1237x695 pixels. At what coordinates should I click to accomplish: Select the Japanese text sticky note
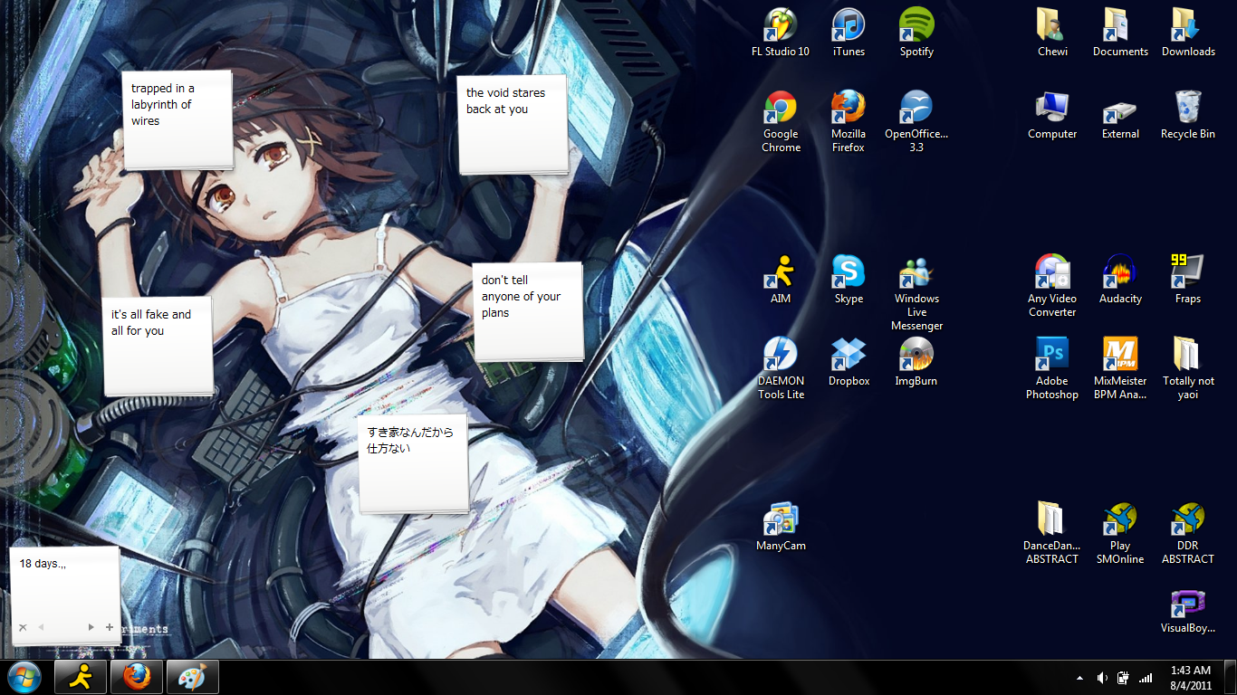tap(413, 463)
